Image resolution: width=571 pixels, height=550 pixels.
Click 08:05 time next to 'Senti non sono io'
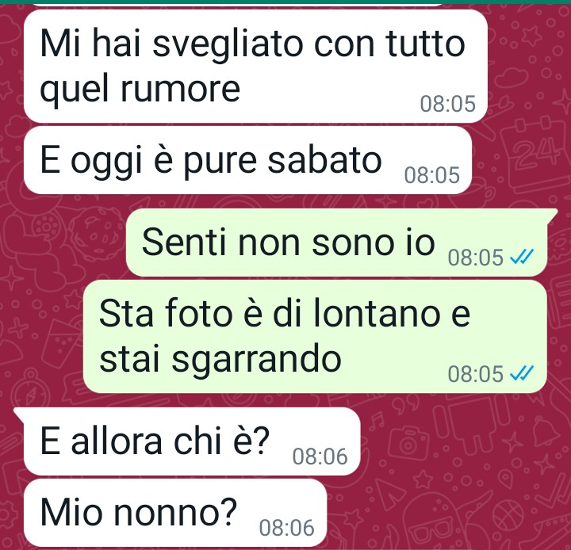(x=476, y=258)
